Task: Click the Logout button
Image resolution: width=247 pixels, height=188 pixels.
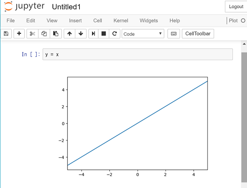Action: tap(236, 6)
